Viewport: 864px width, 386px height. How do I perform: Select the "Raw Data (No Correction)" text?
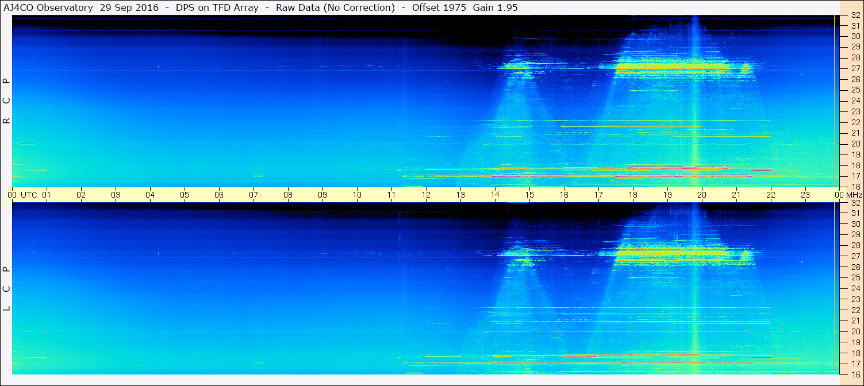[335, 7]
